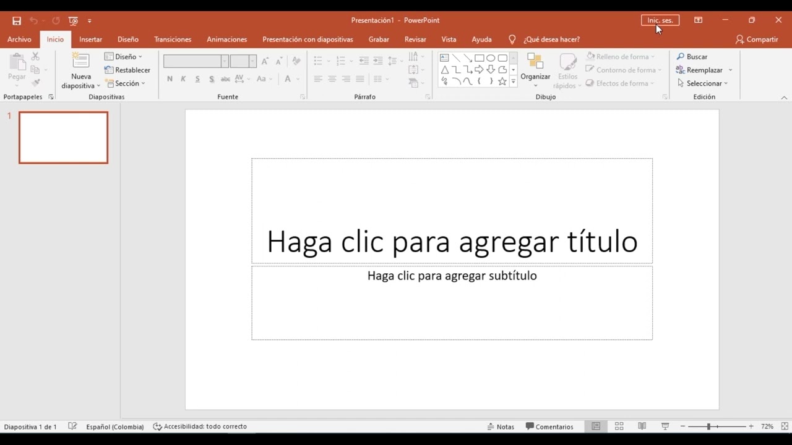Open Reading view from status bar

tap(642, 426)
